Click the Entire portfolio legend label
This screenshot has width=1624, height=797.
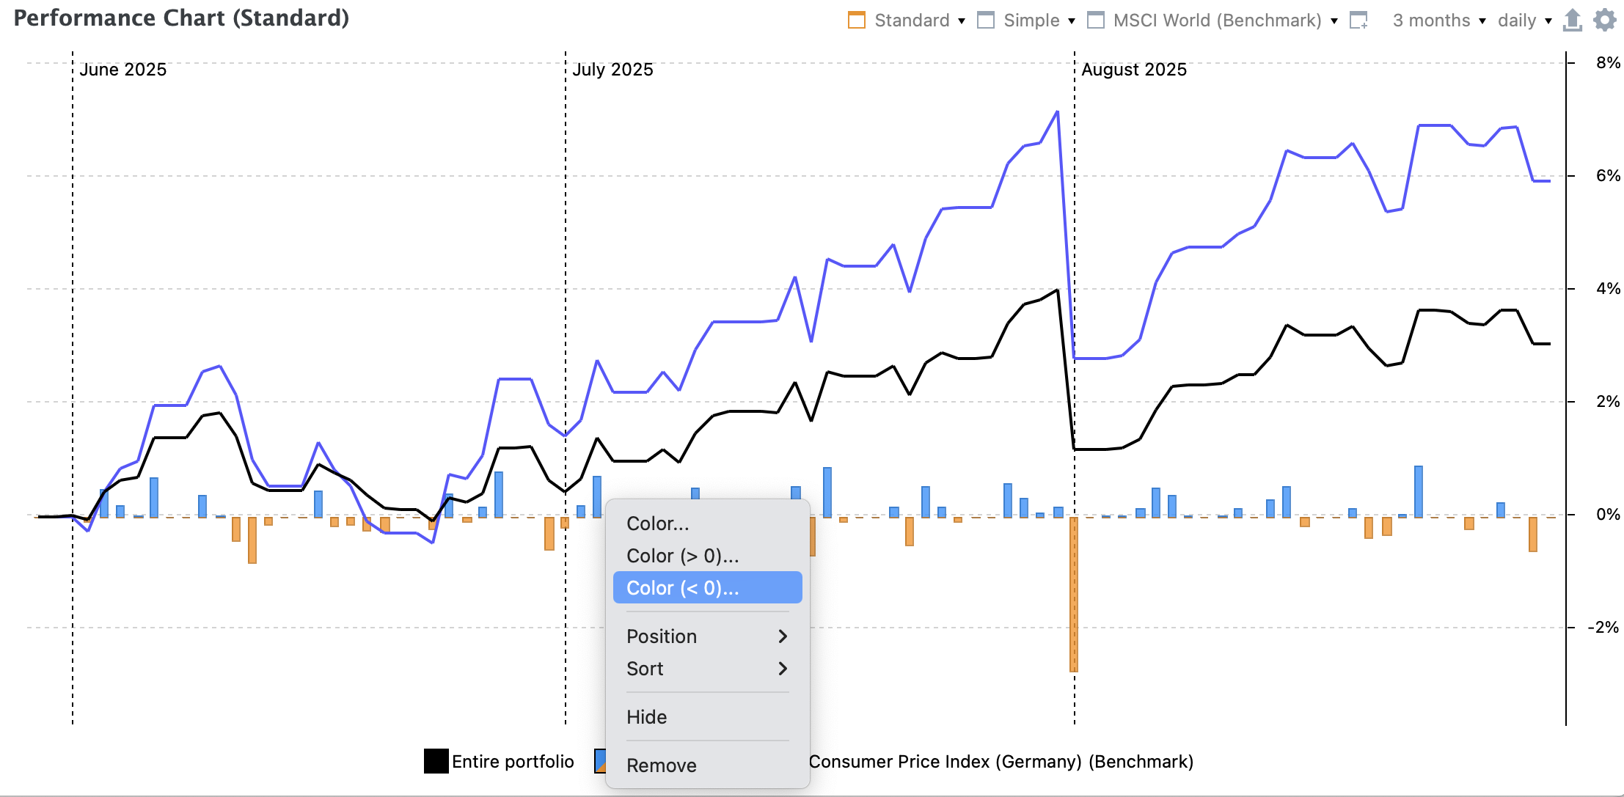512,762
